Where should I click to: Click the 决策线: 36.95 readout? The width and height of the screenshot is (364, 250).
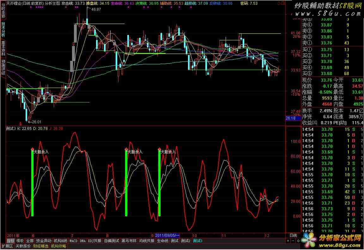[147, 3]
